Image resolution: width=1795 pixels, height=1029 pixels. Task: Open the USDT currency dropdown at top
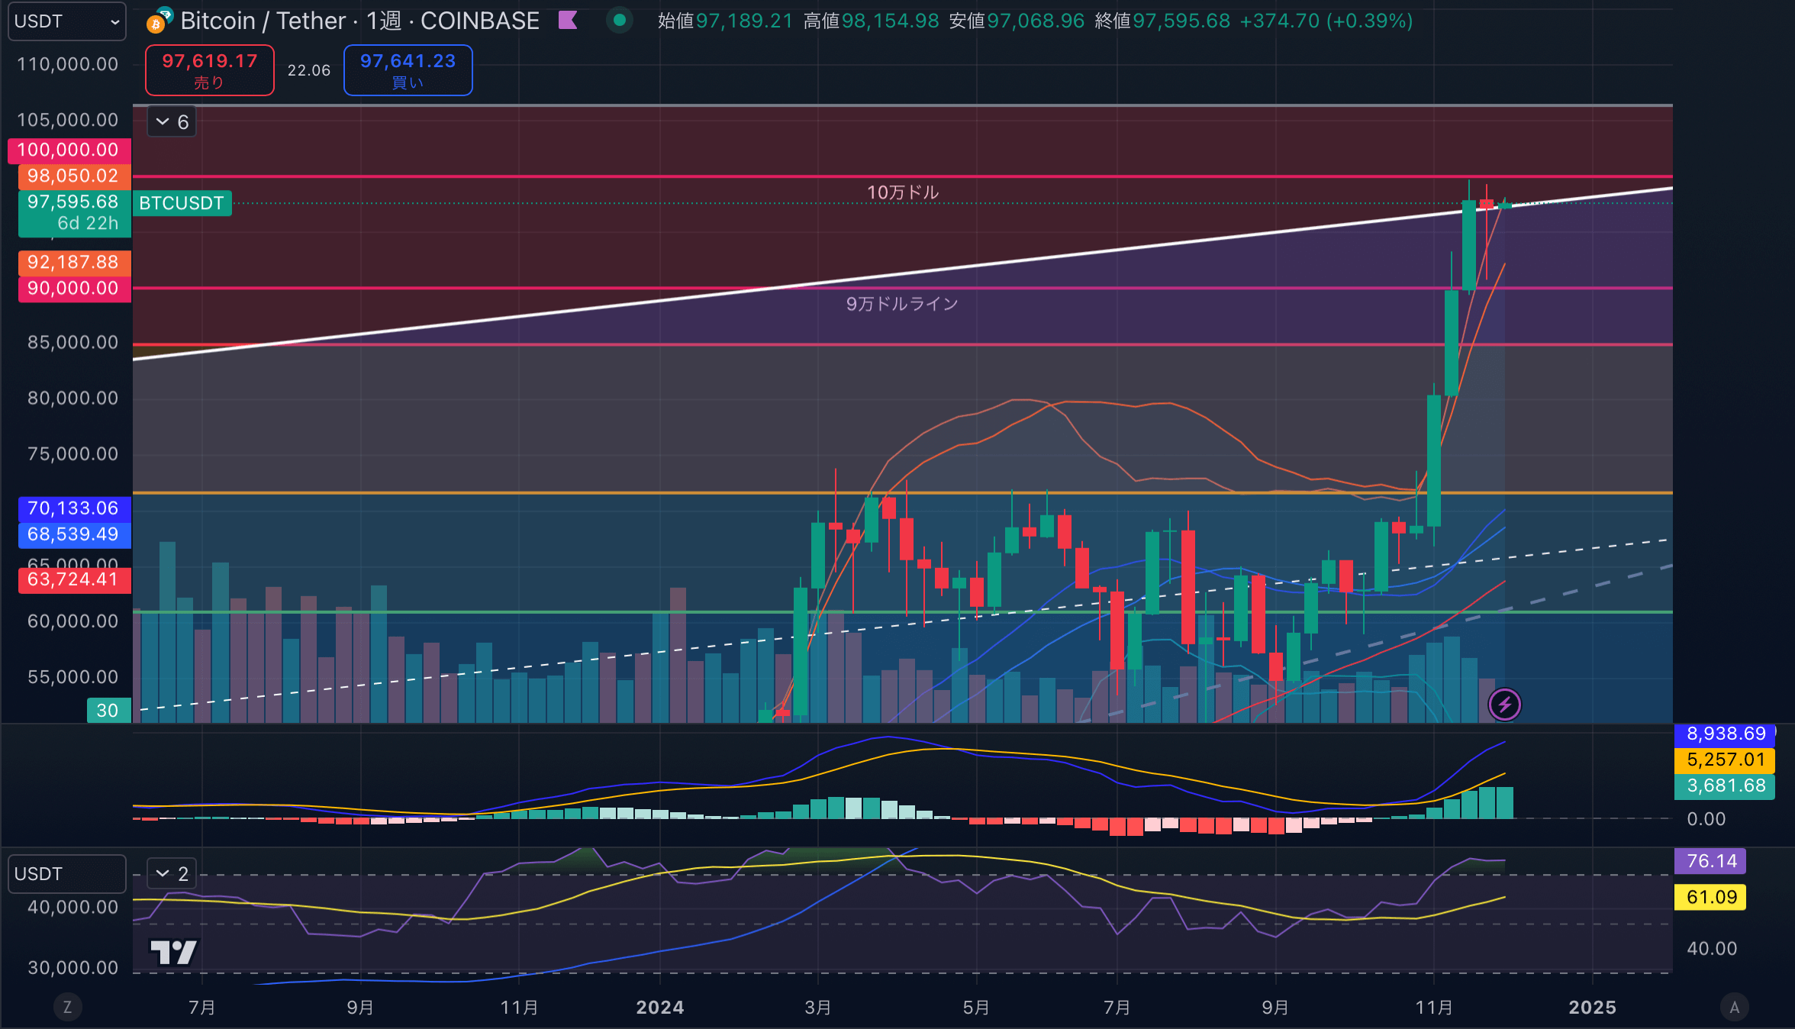point(66,21)
